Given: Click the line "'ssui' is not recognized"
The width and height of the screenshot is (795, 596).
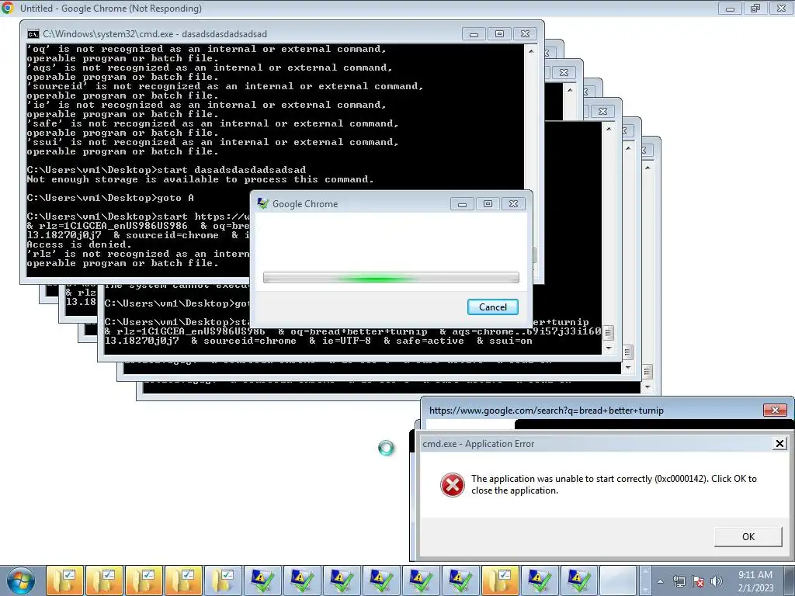Looking at the screenshot, I should [x=213, y=142].
